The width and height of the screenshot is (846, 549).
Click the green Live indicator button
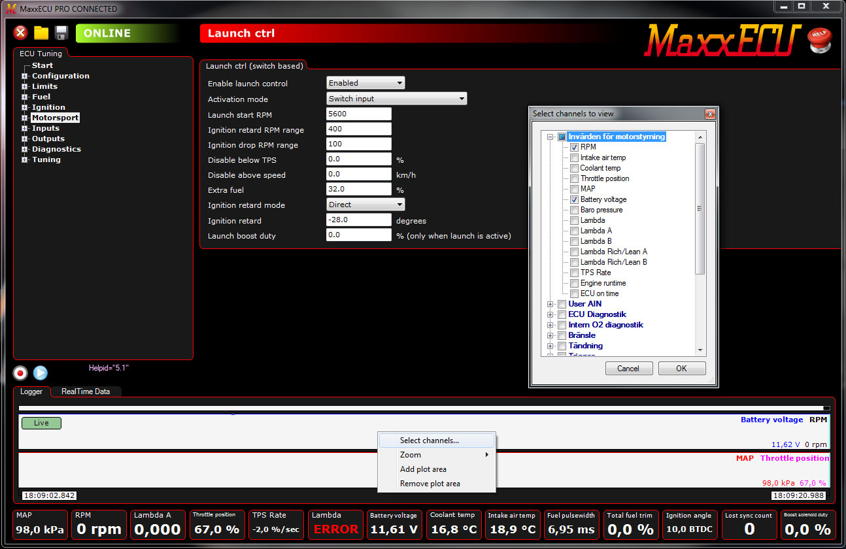(x=41, y=423)
